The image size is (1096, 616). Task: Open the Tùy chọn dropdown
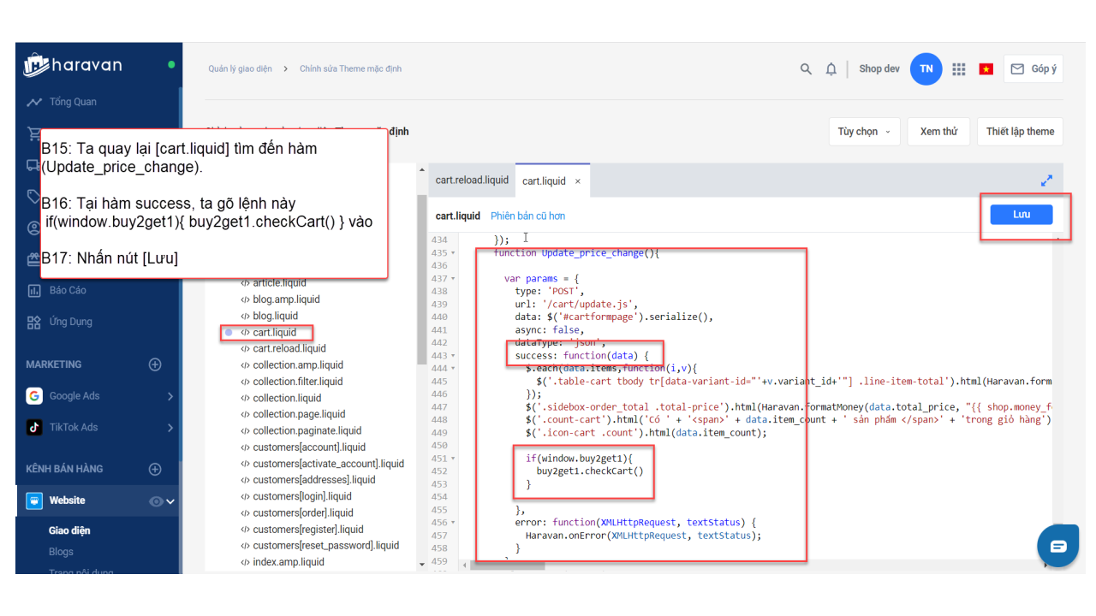(x=864, y=132)
